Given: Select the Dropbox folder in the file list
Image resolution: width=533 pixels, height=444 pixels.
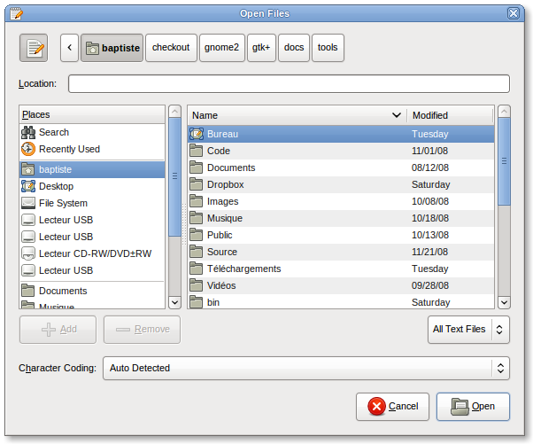Looking at the screenshot, I should [225, 184].
